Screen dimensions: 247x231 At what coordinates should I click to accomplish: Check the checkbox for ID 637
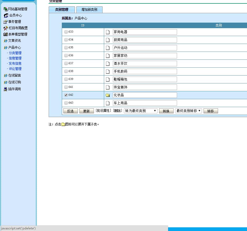coord(66,63)
